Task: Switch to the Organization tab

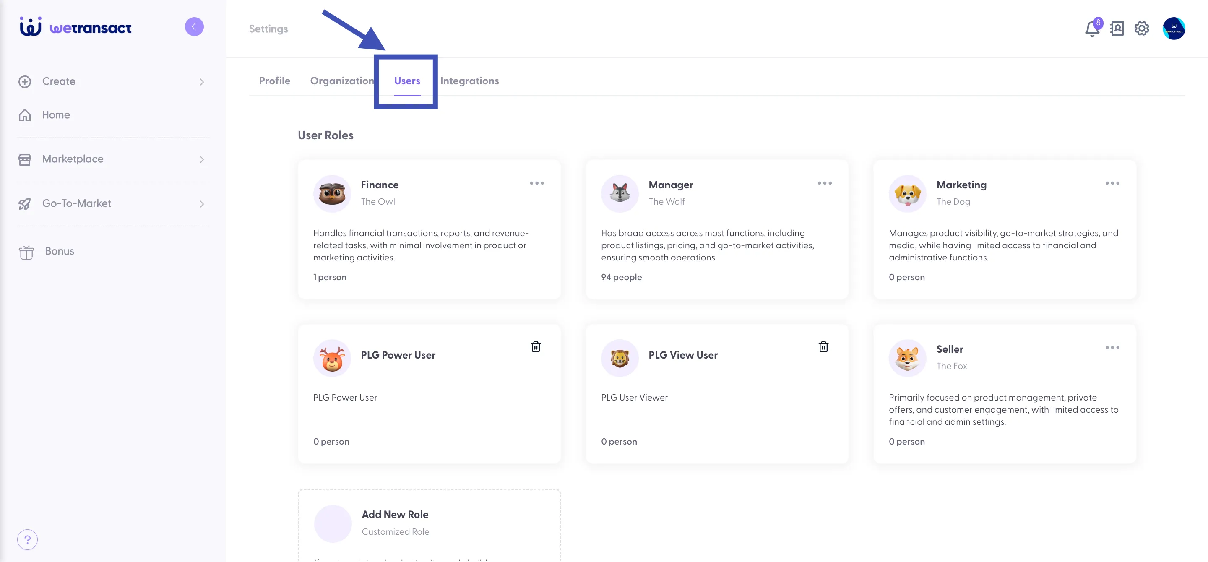Action: (342, 81)
